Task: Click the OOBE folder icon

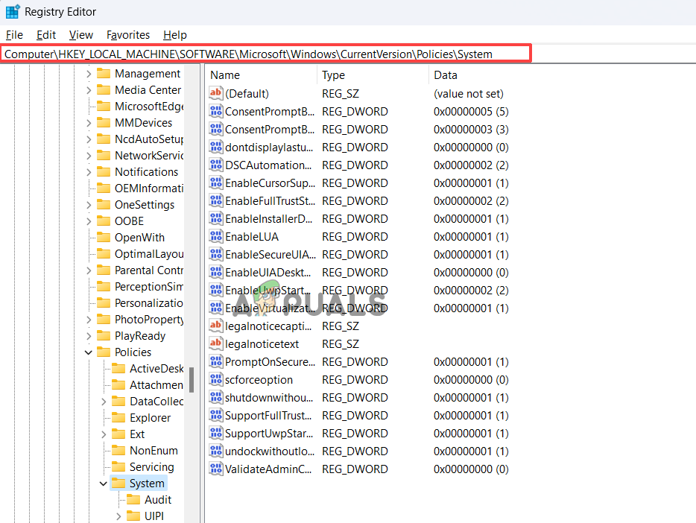Action: click(103, 221)
